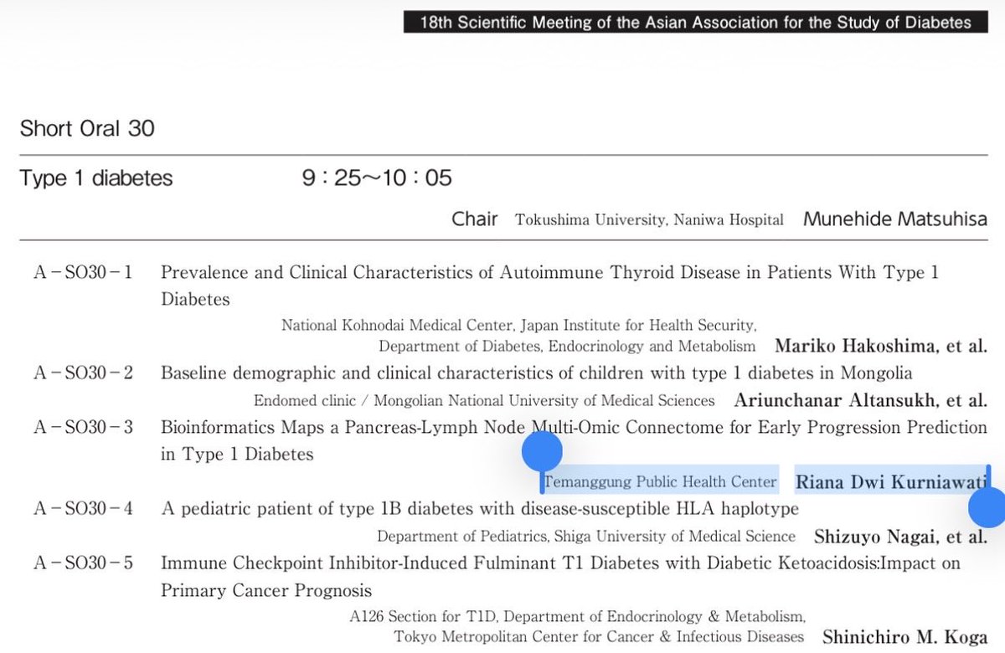Tap the 'Short Oral 30' heading
The height and width of the screenshot is (653, 1005).
[x=87, y=129]
